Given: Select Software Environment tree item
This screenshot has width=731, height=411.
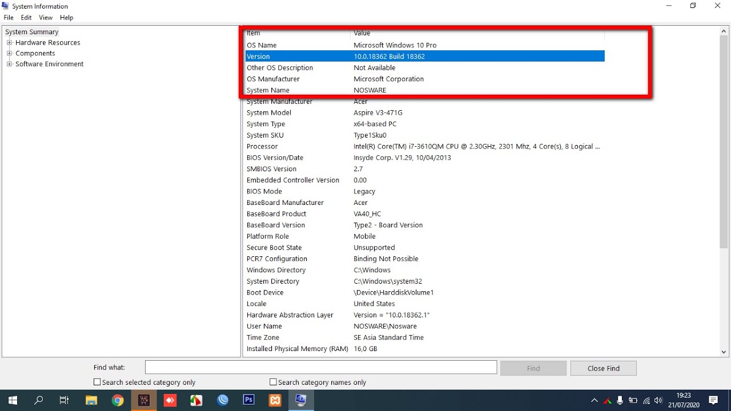Looking at the screenshot, I should pos(50,64).
